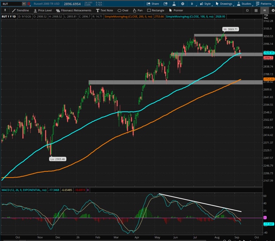
Task: Click the cyan -17.347 MACD axis bubble
Action: pos(269,224)
